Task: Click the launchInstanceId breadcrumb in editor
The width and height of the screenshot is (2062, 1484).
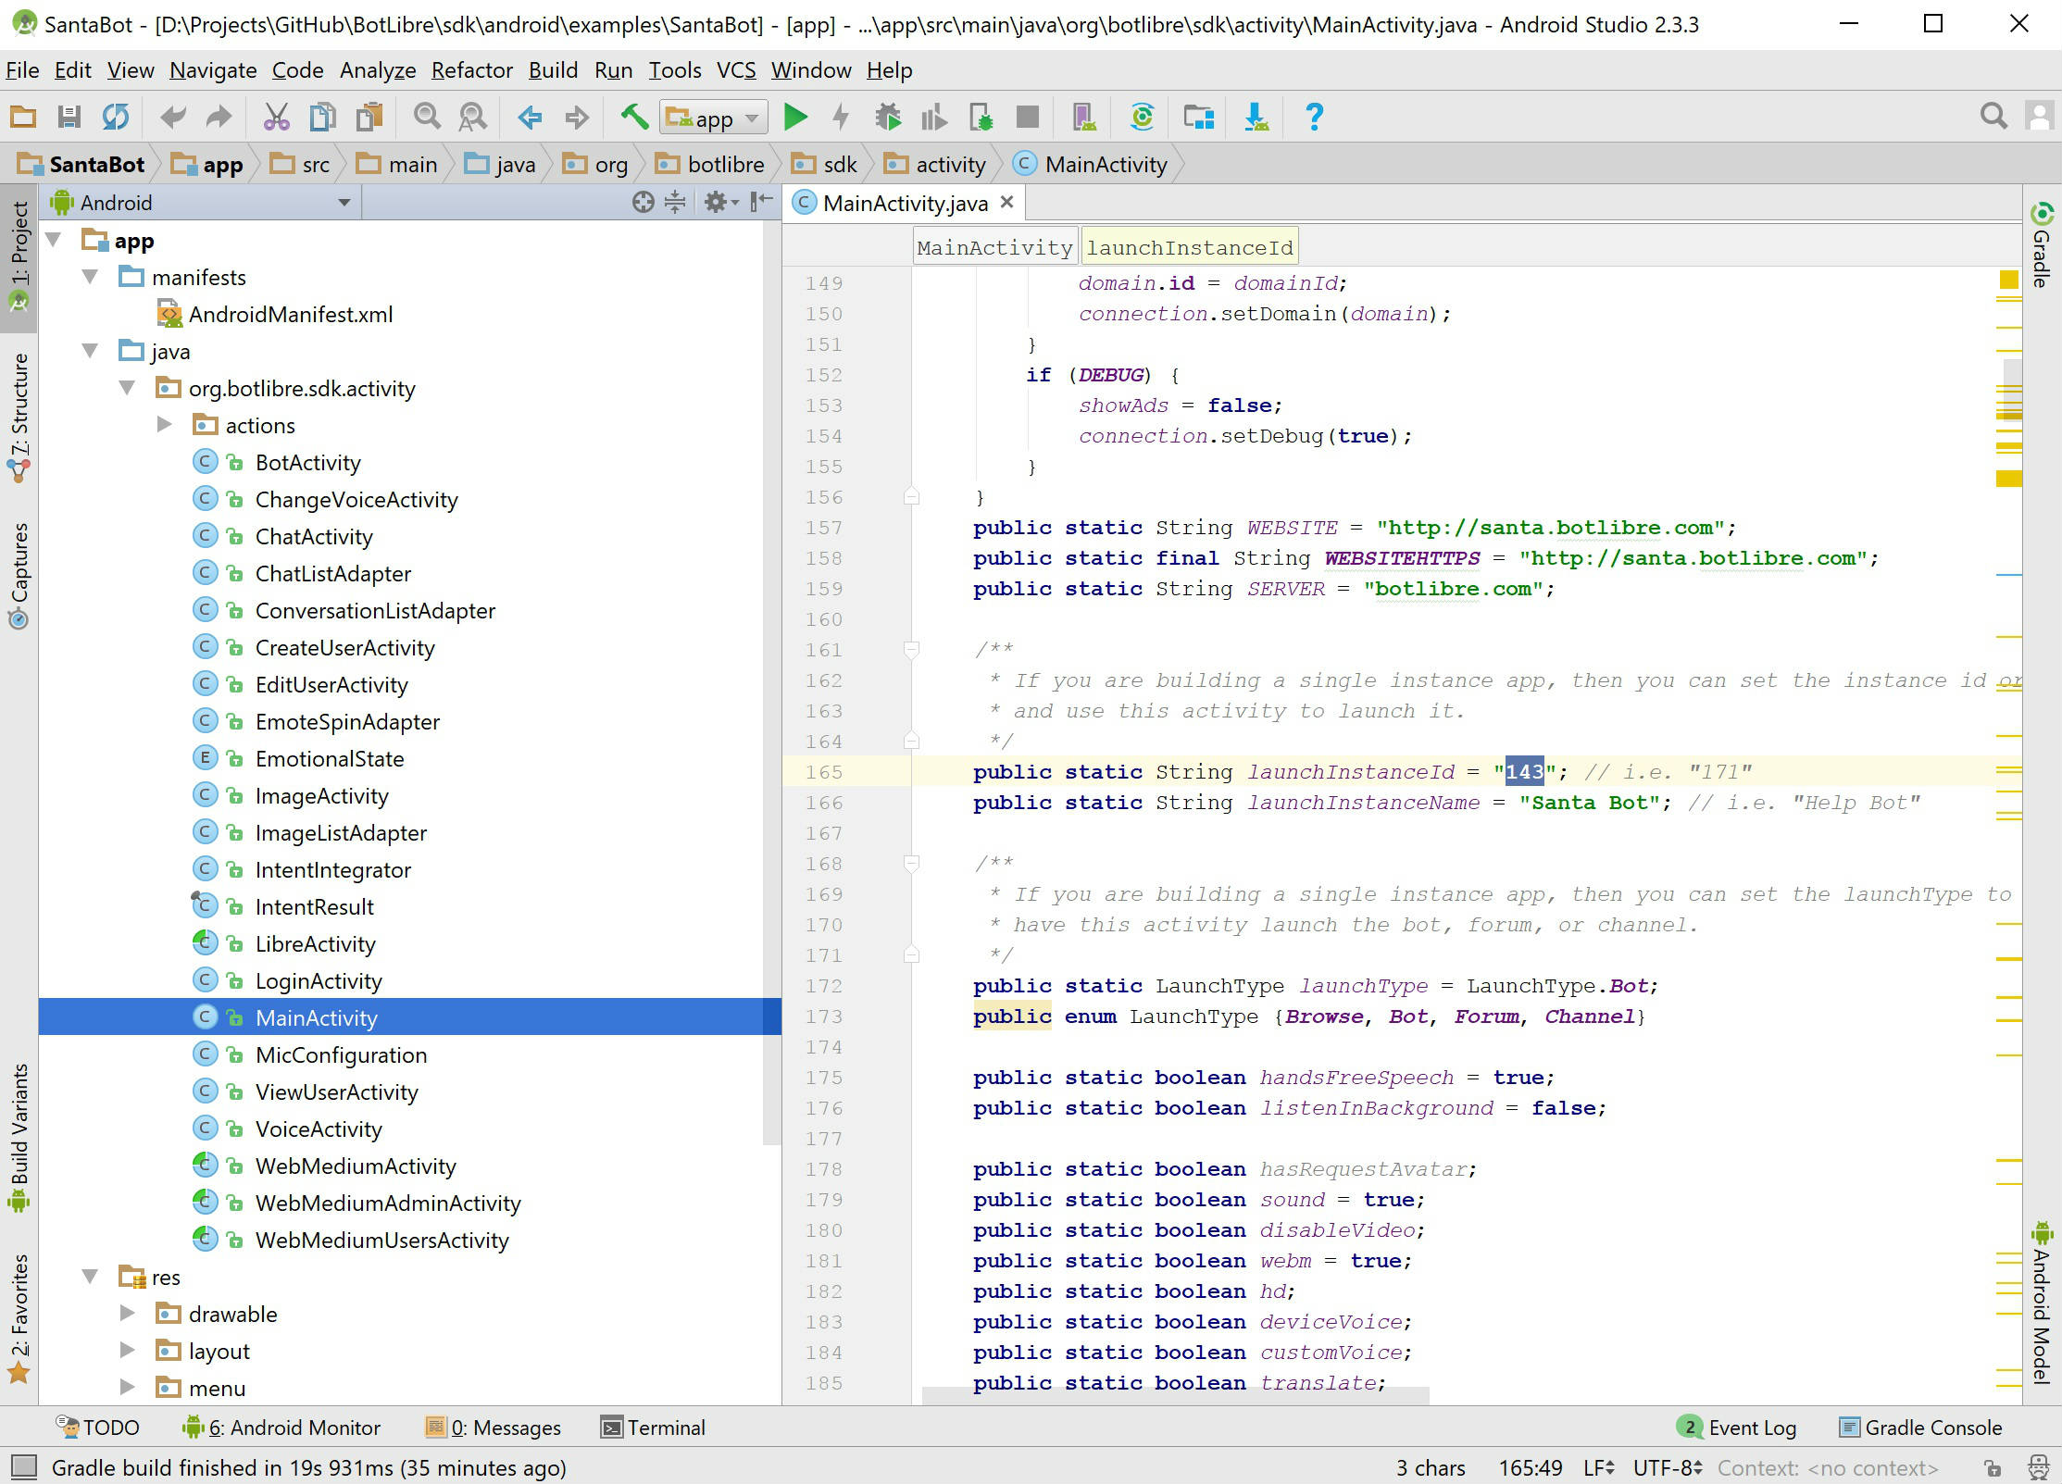Action: [x=1190, y=247]
